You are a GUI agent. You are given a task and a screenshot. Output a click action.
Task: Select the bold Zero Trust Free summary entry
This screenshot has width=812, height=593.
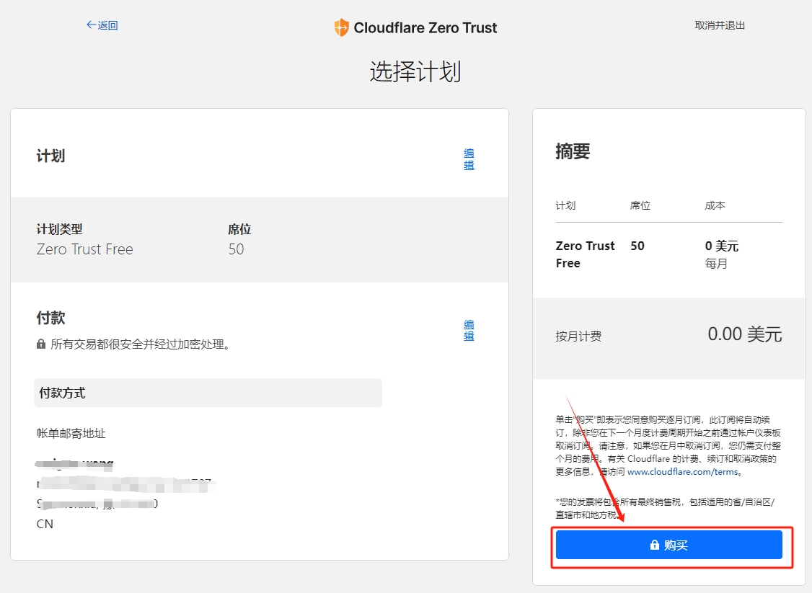[x=585, y=254]
